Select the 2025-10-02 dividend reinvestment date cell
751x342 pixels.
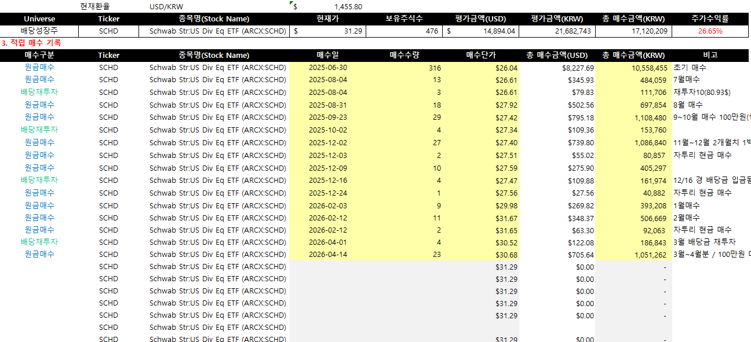(x=327, y=130)
